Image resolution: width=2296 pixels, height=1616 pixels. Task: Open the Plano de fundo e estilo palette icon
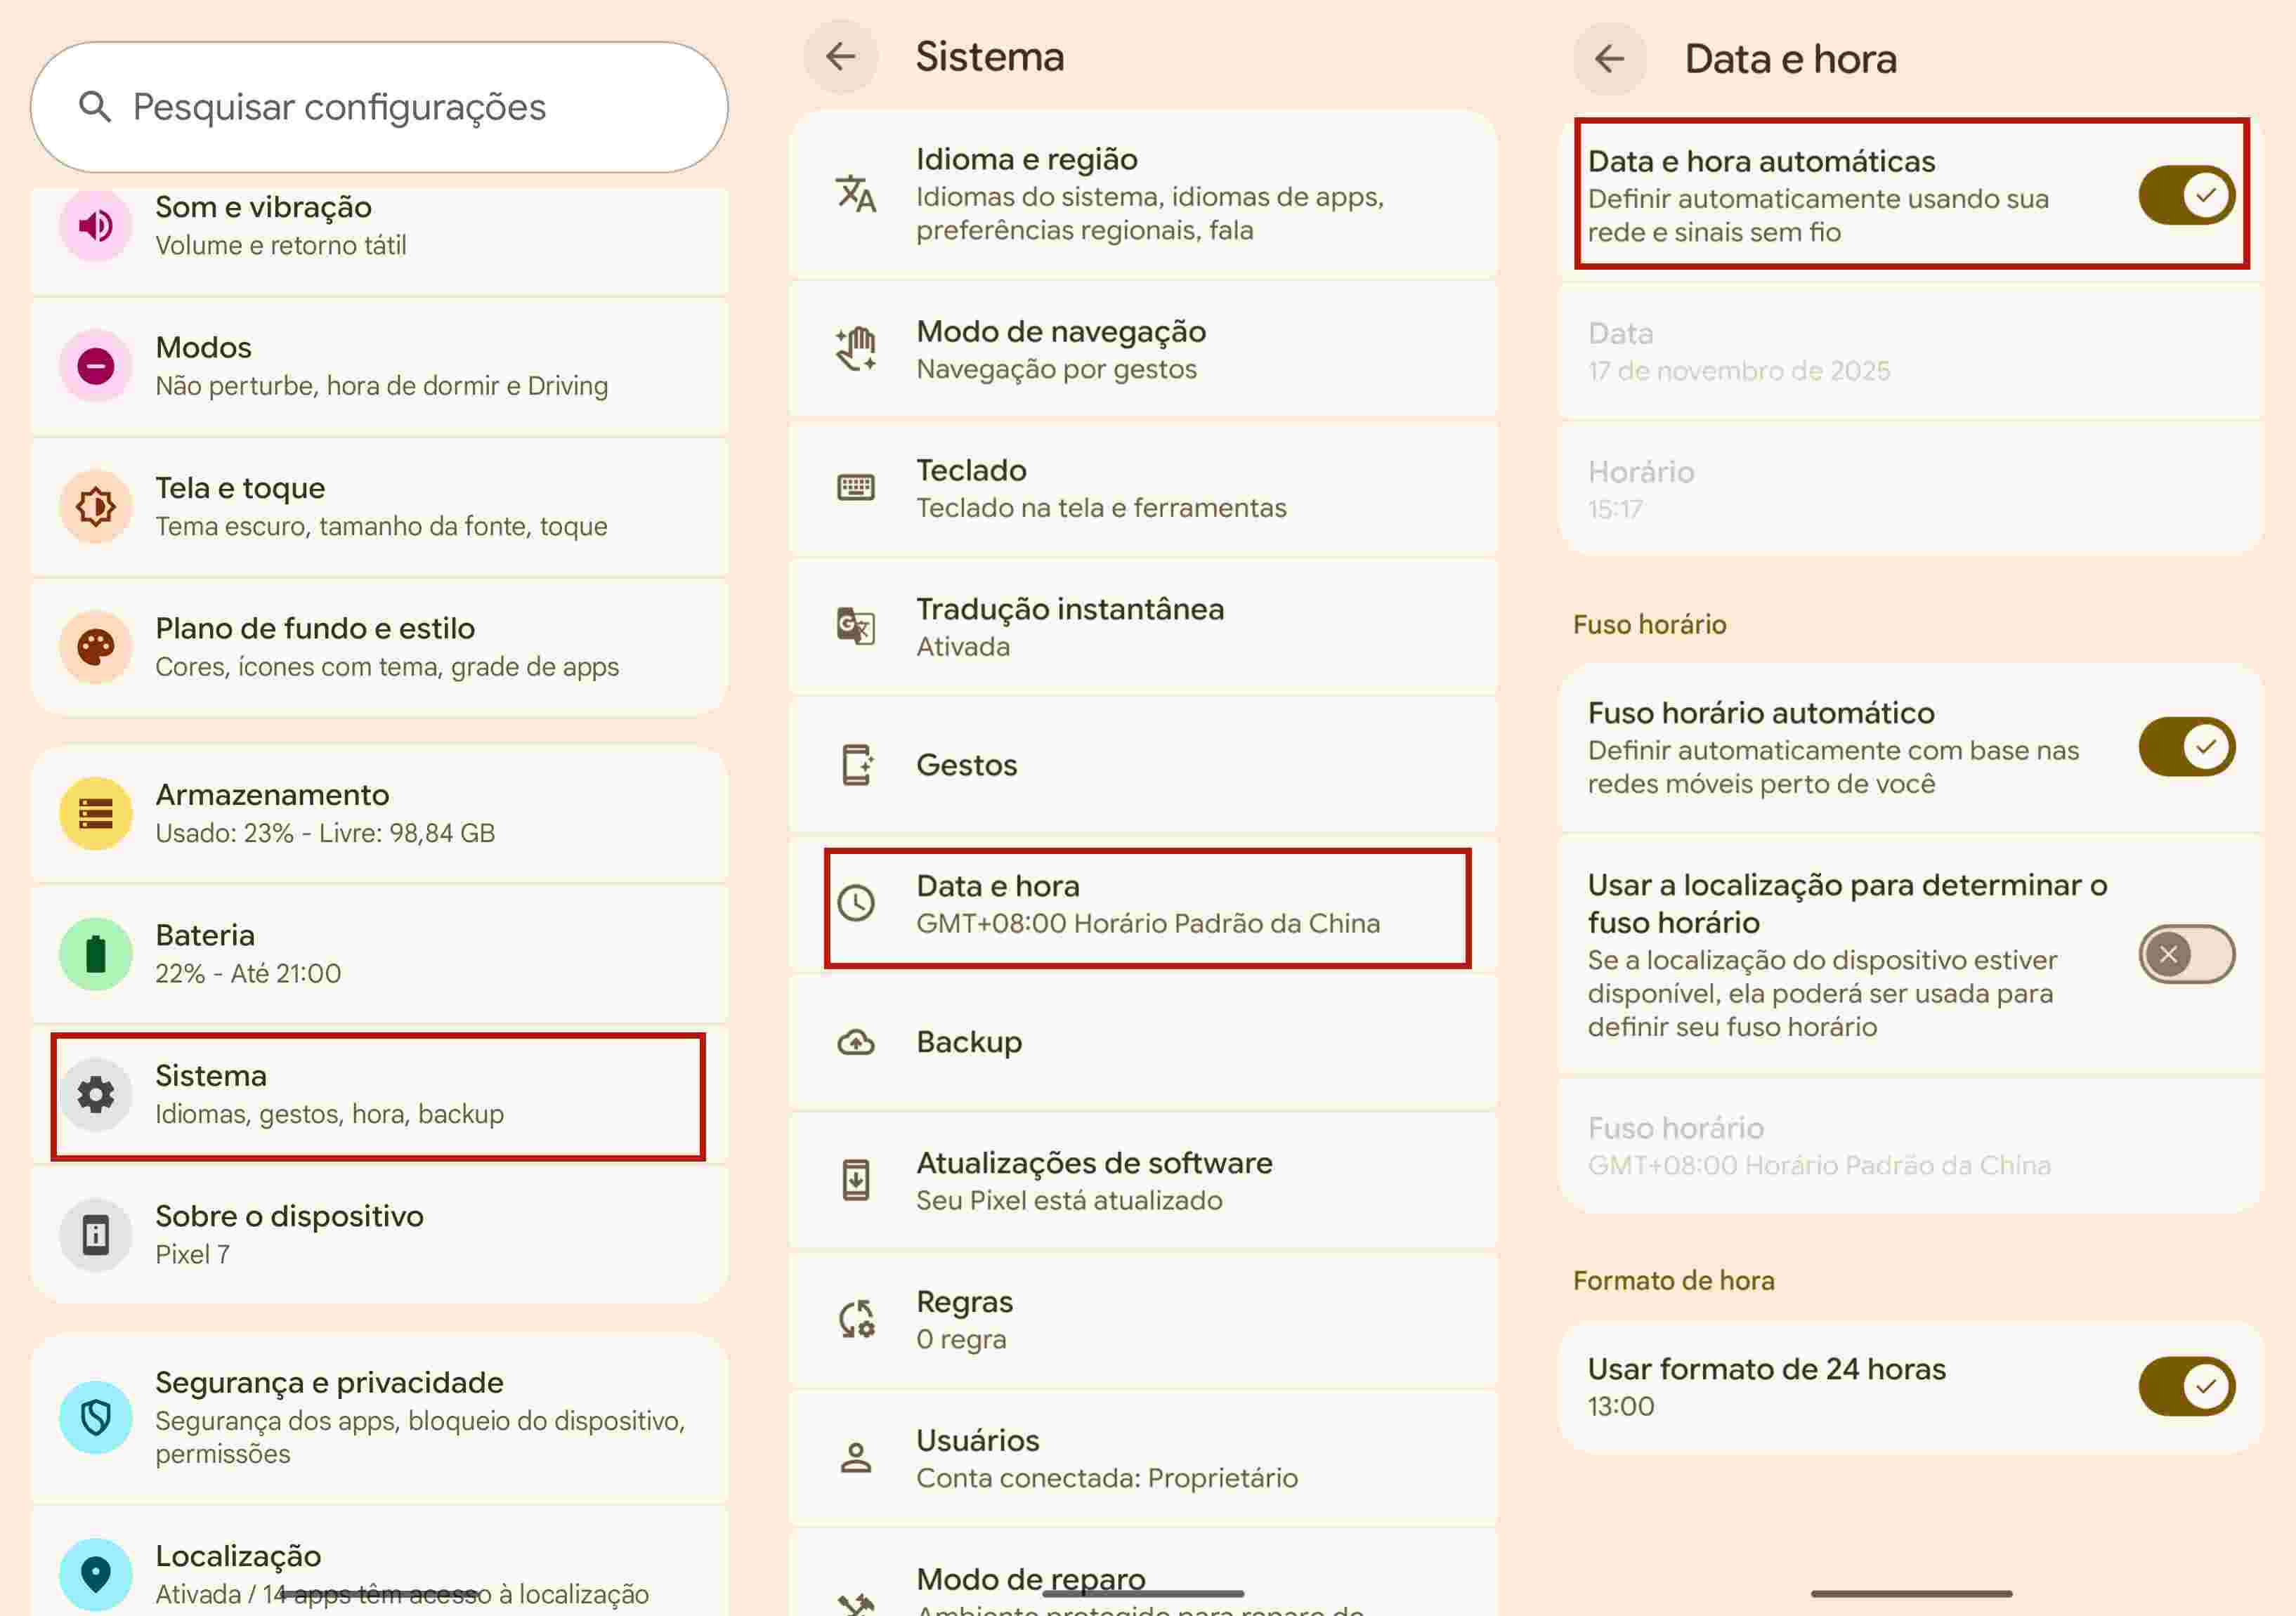95,647
